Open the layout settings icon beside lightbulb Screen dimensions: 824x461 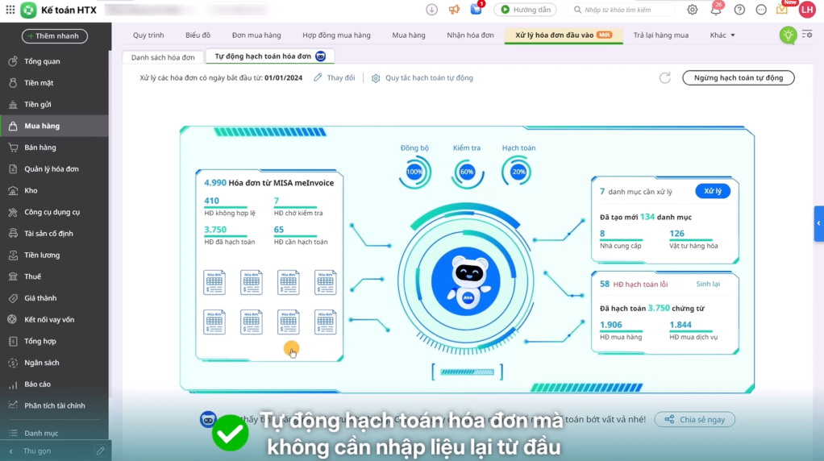tap(807, 35)
